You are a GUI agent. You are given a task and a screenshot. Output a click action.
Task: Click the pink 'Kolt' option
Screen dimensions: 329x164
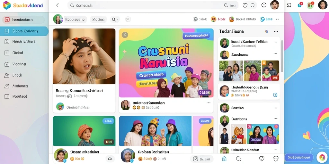click(218, 19)
